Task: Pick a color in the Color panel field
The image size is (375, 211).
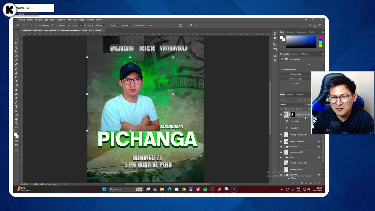Action: [x=301, y=42]
